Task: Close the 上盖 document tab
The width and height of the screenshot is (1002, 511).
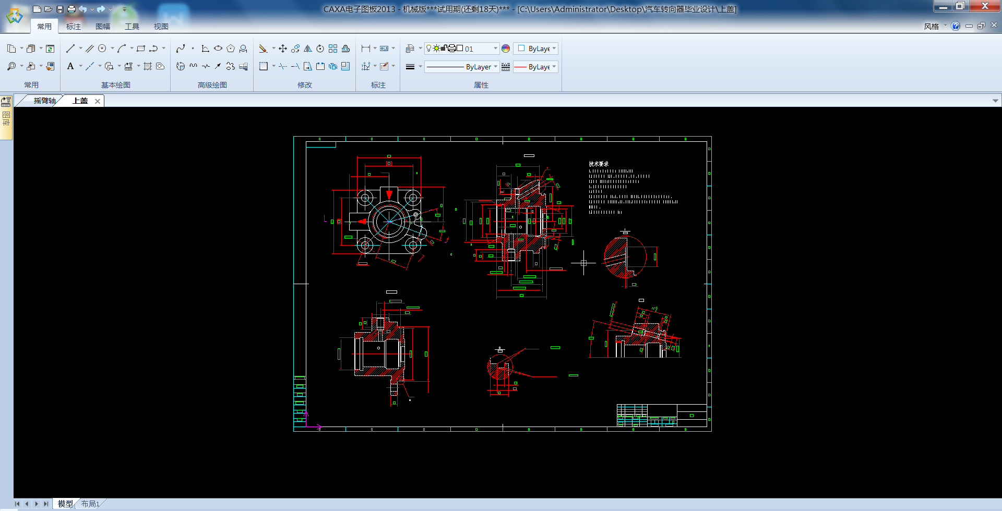Action: 98,101
